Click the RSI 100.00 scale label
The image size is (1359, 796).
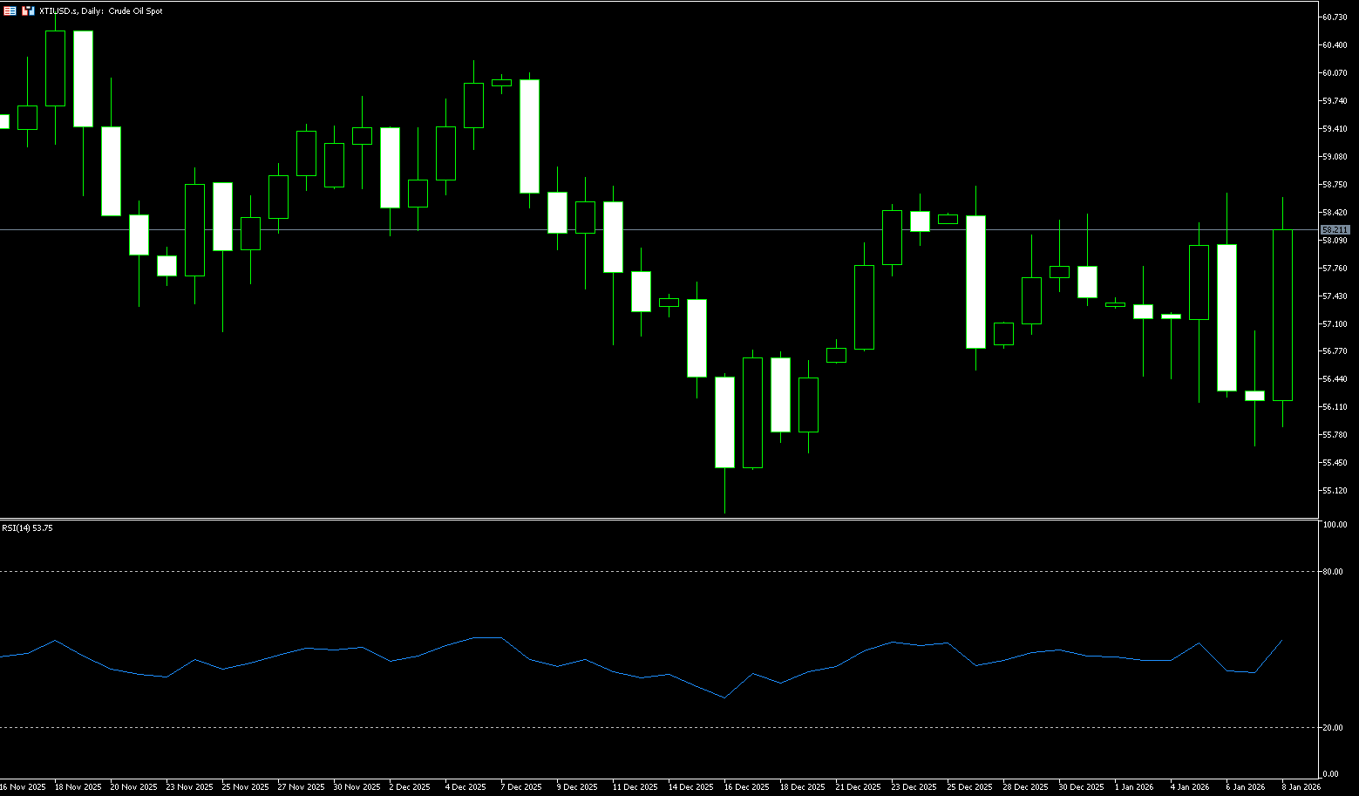click(1335, 526)
